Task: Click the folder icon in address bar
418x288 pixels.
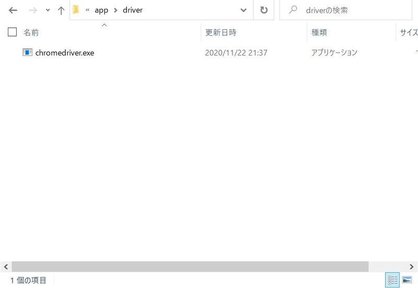Action: click(x=76, y=10)
